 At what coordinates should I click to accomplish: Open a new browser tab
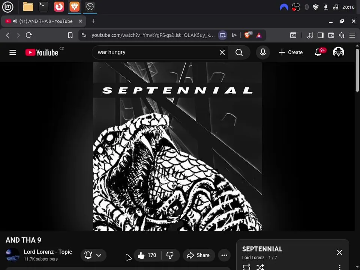(x=93, y=21)
